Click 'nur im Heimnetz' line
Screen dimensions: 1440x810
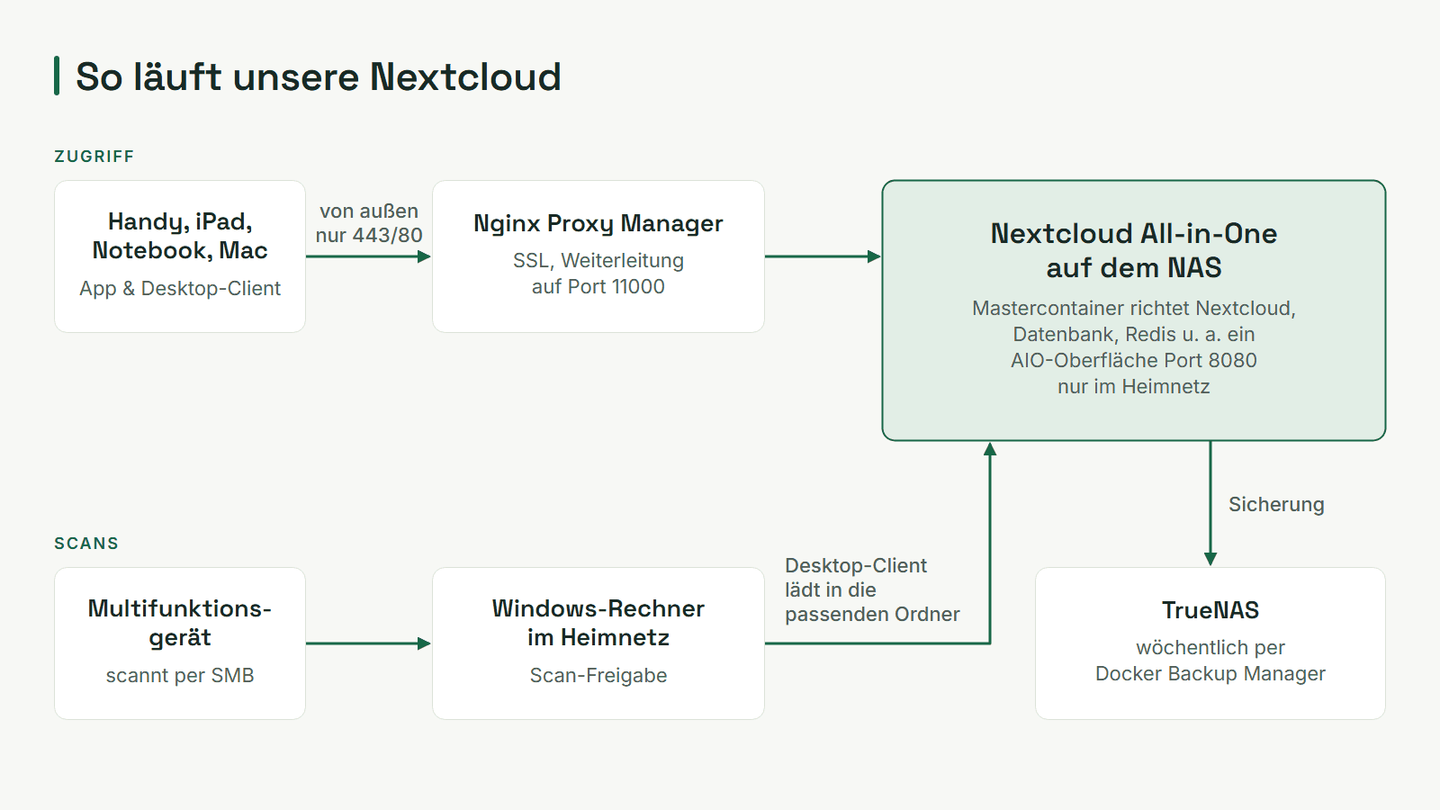click(x=1134, y=386)
